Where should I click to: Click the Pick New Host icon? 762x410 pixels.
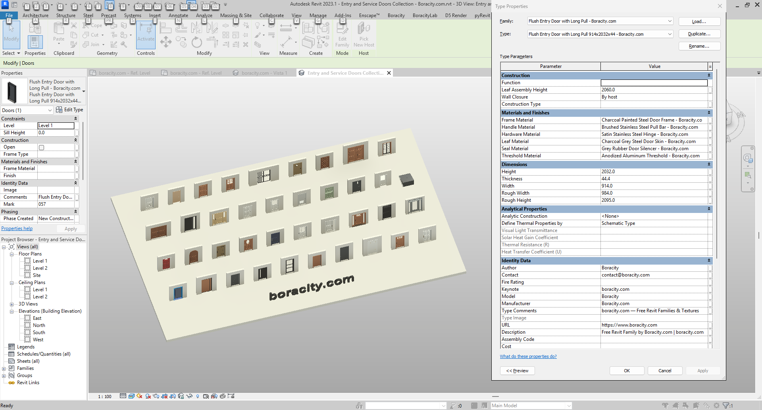[x=364, y=35]
